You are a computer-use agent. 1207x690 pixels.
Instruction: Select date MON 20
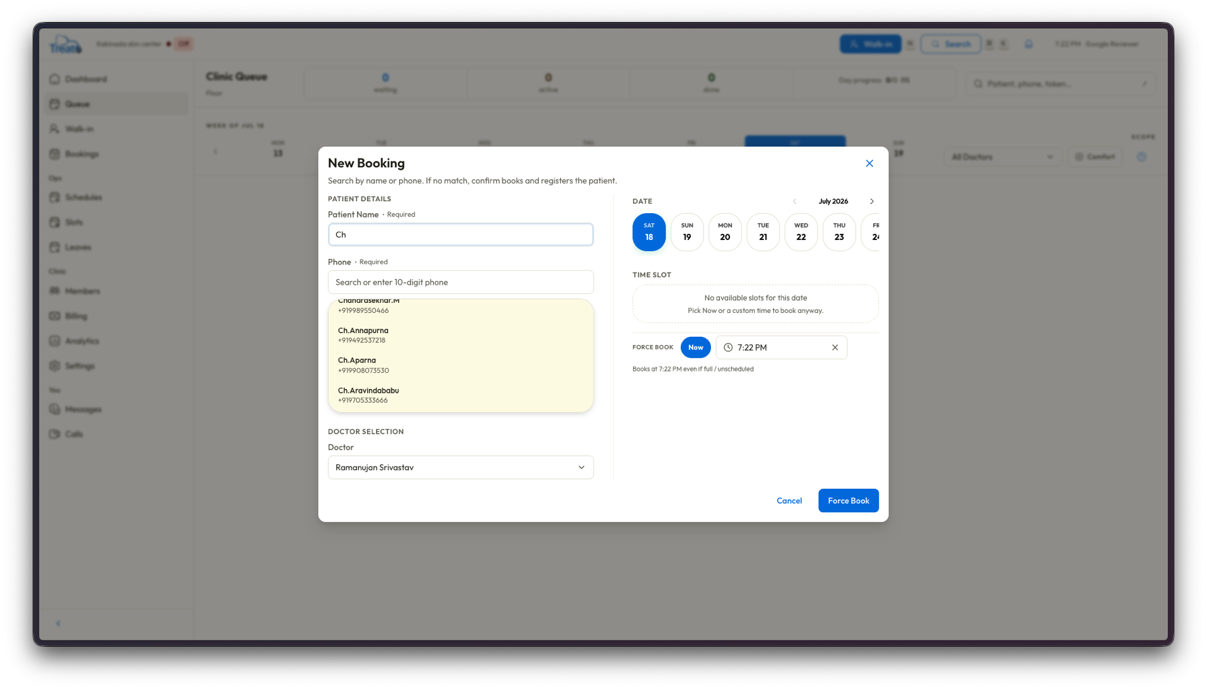pos(725,232)
